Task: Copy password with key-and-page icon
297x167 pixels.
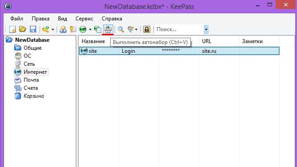Action: point(73,29)
